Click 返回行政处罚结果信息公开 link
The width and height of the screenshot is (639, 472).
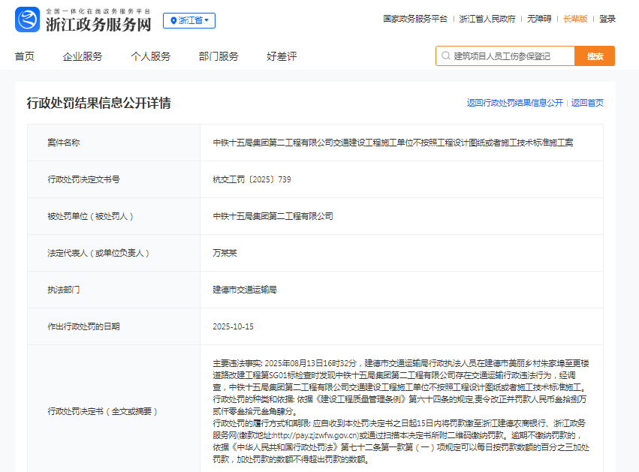pyautogui.click(x=514, y=103)
